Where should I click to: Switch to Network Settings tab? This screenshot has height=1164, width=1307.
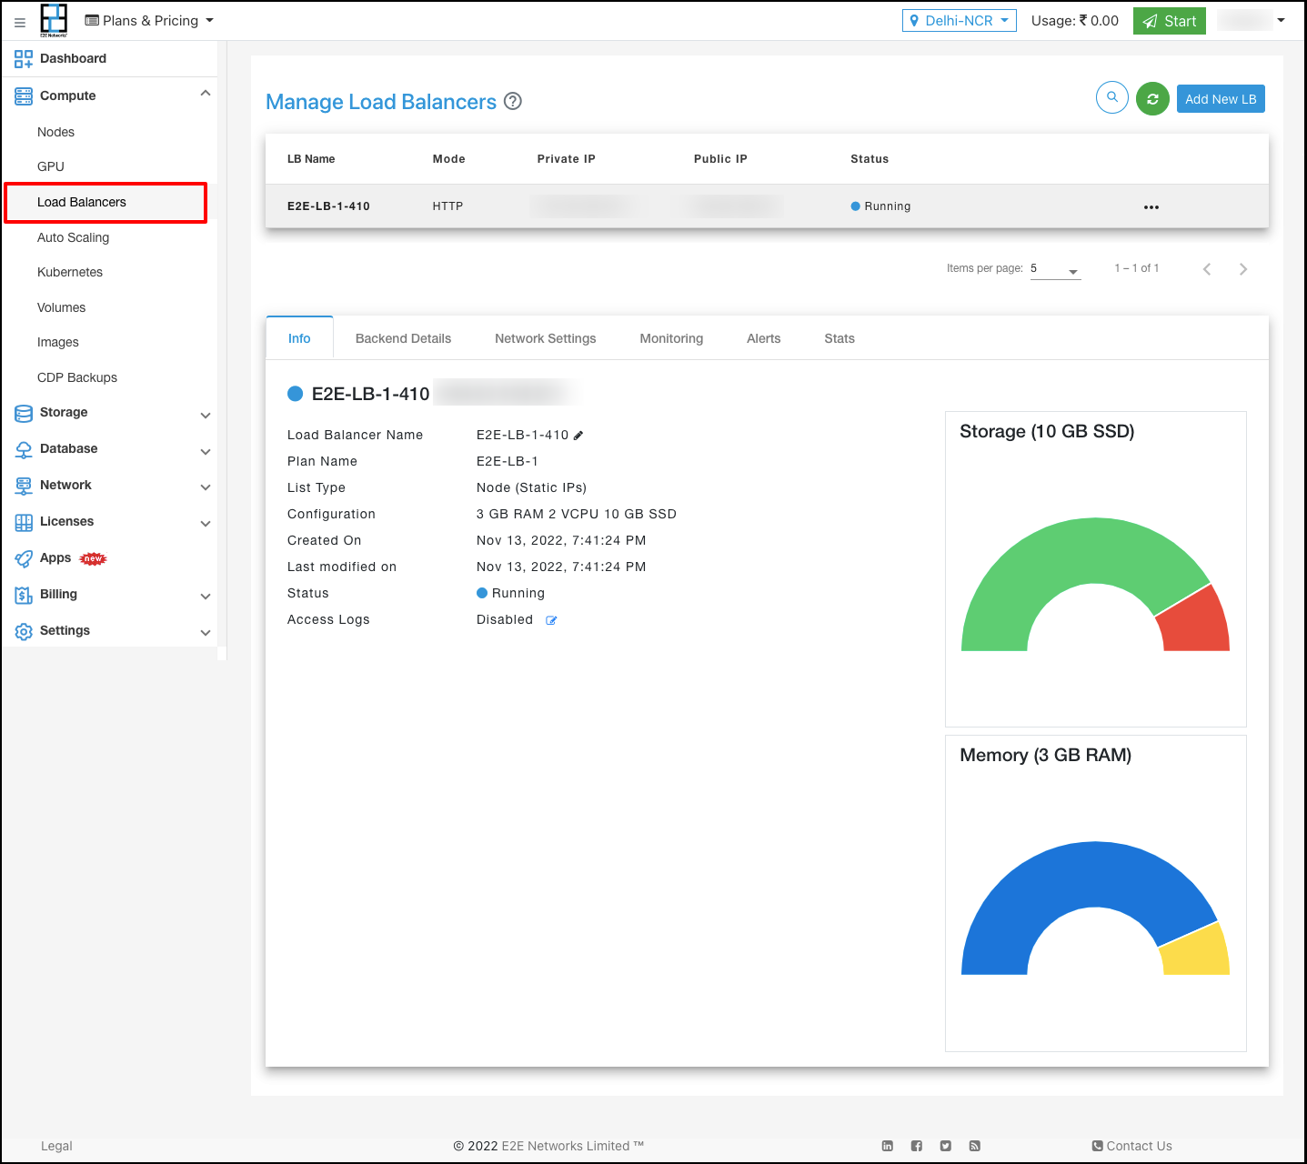[x=546, y=338]
